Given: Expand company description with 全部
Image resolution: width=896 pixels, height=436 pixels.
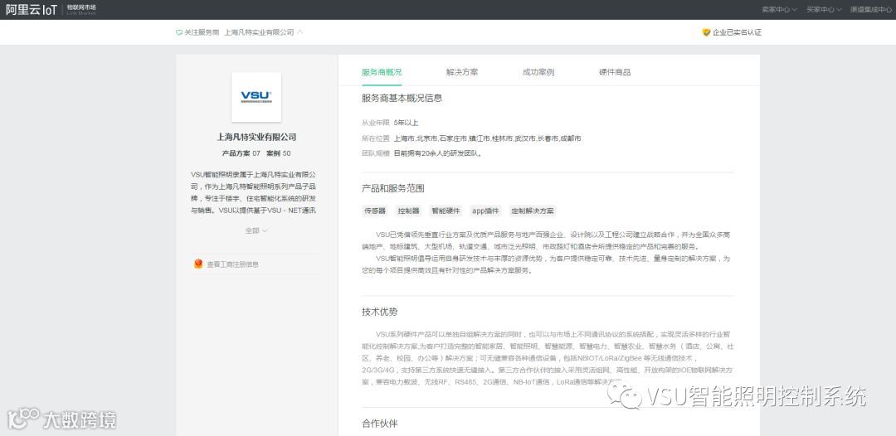Looking at the screenshot, I should pos(256,230).
